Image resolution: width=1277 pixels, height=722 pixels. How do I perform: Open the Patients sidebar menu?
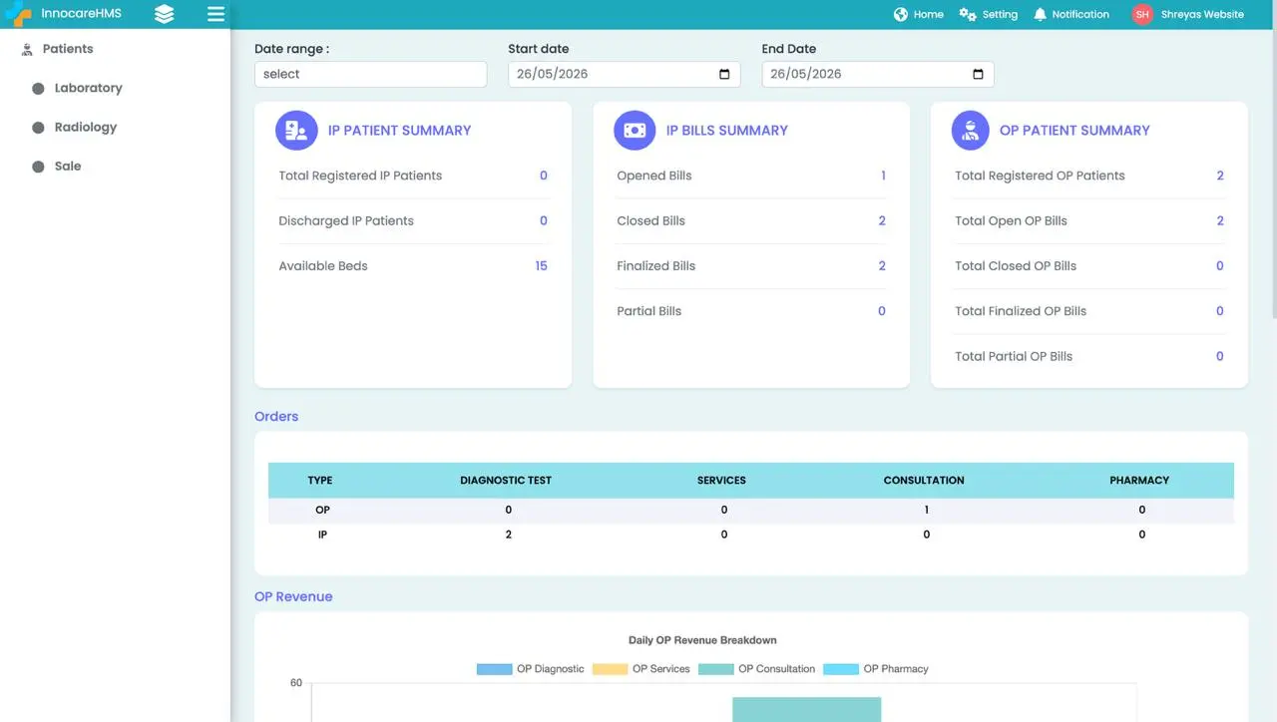coord(68,49)
